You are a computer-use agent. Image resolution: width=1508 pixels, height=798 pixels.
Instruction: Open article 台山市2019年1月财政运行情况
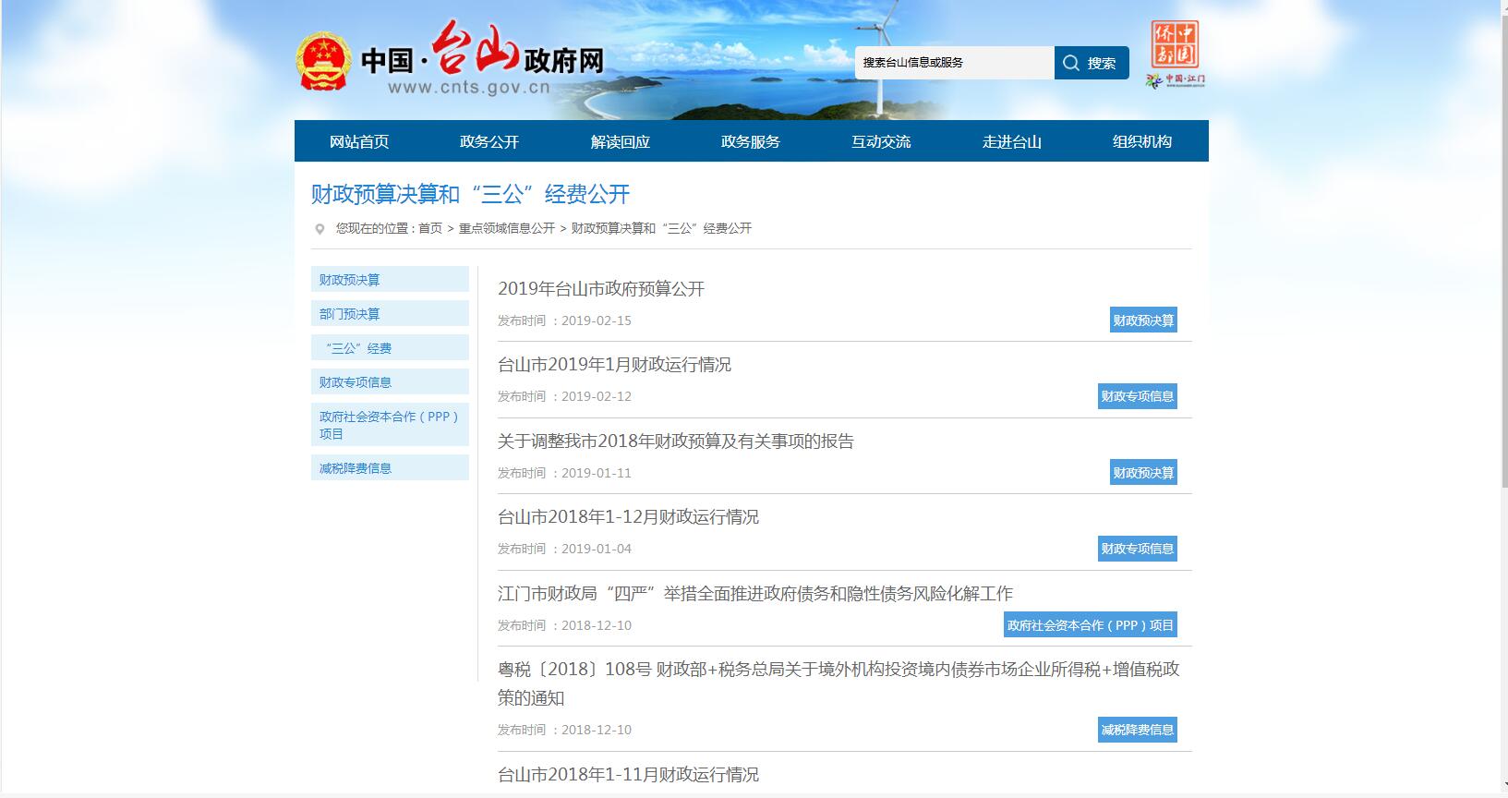(x=614, y=365)
